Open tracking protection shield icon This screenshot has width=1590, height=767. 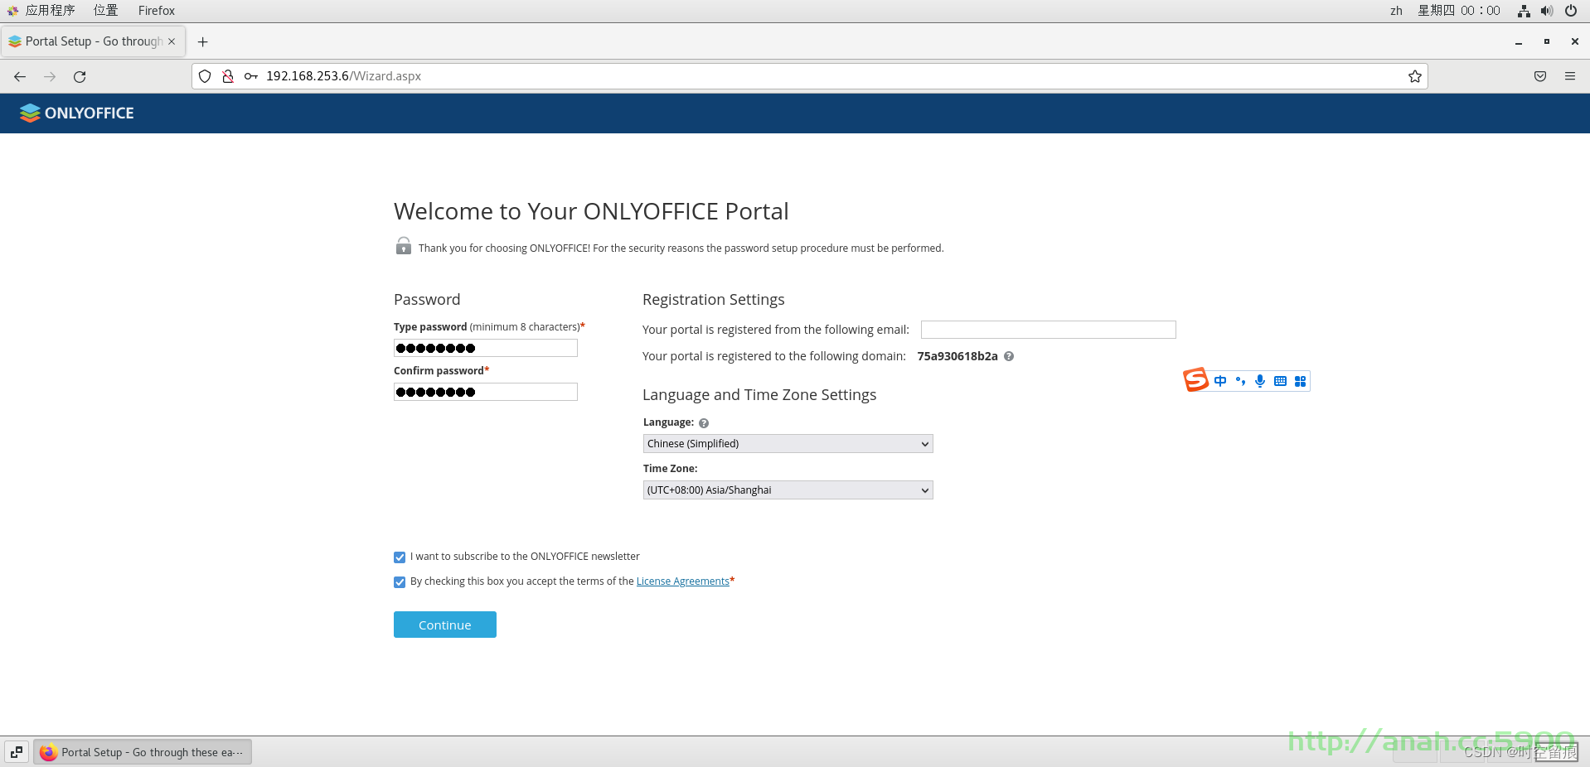pyautogui.click(x=205, y=76)
